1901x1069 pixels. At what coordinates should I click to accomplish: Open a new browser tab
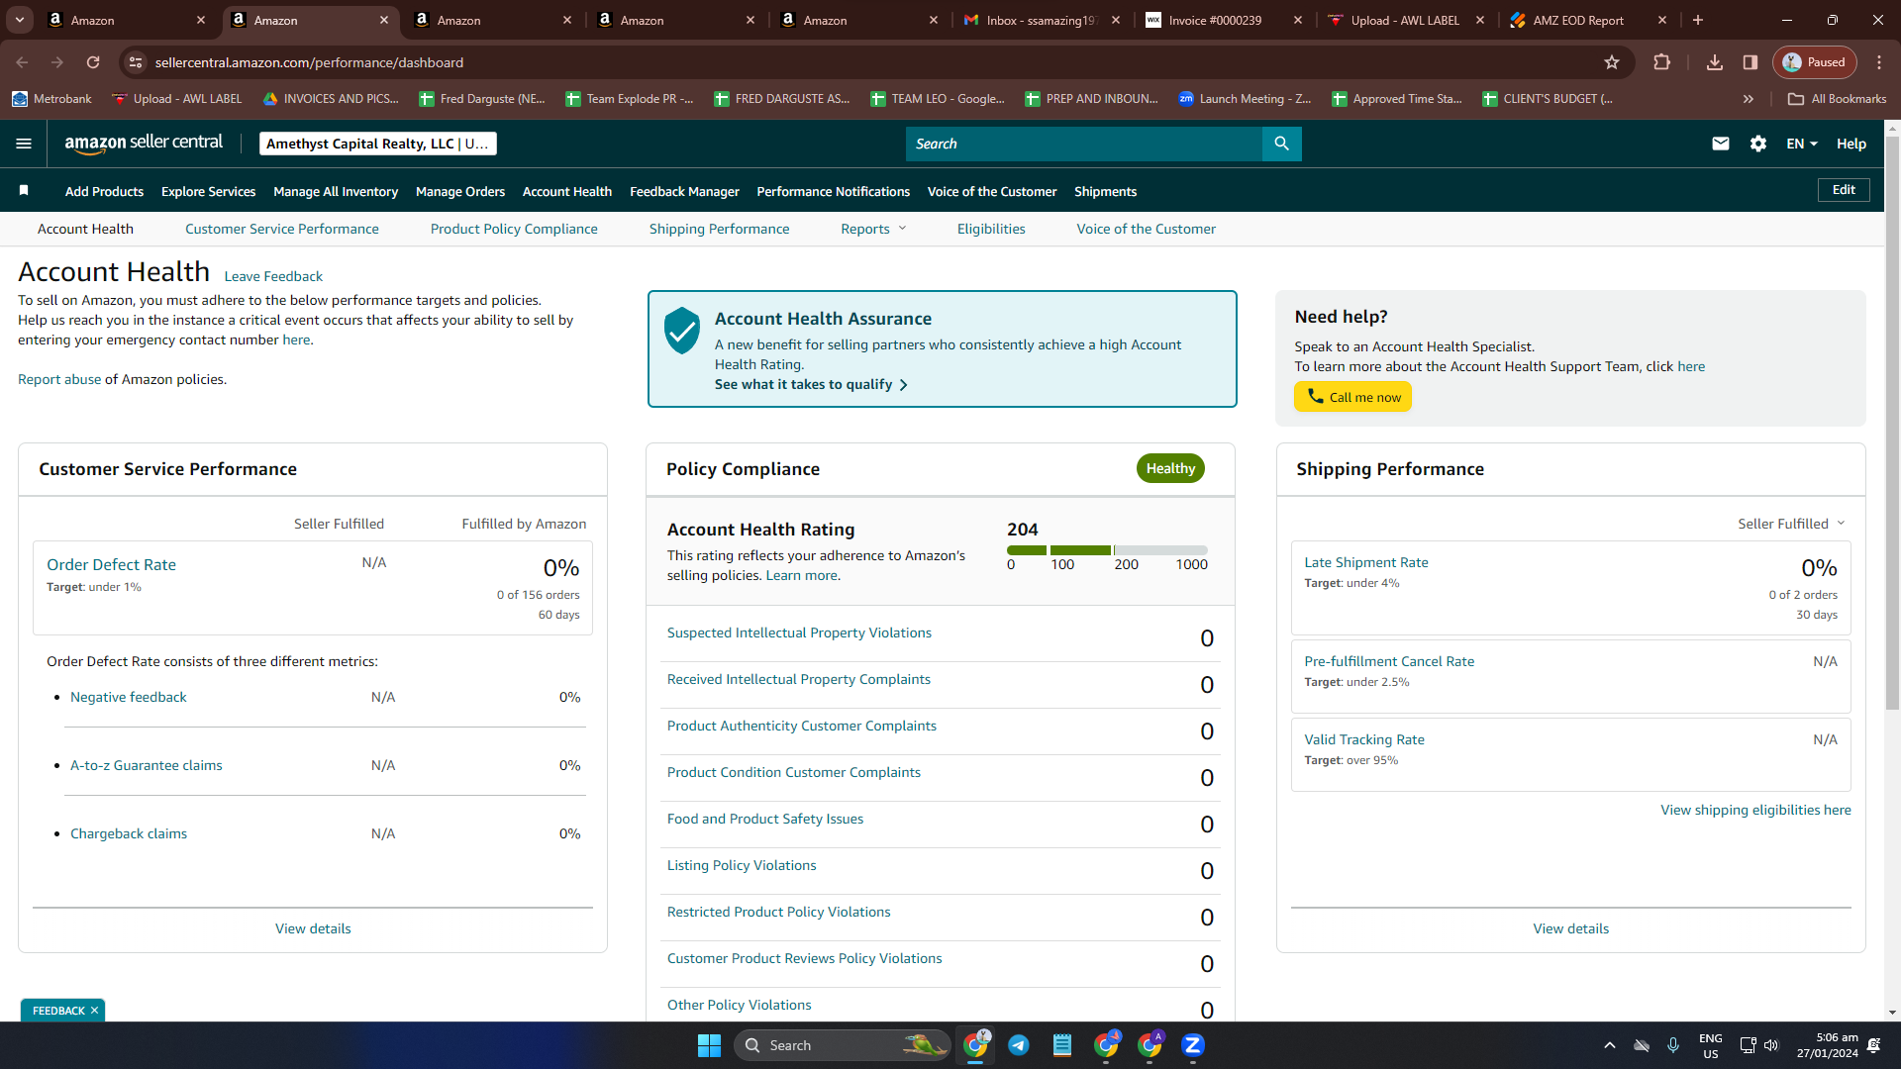pos(1698,20)
